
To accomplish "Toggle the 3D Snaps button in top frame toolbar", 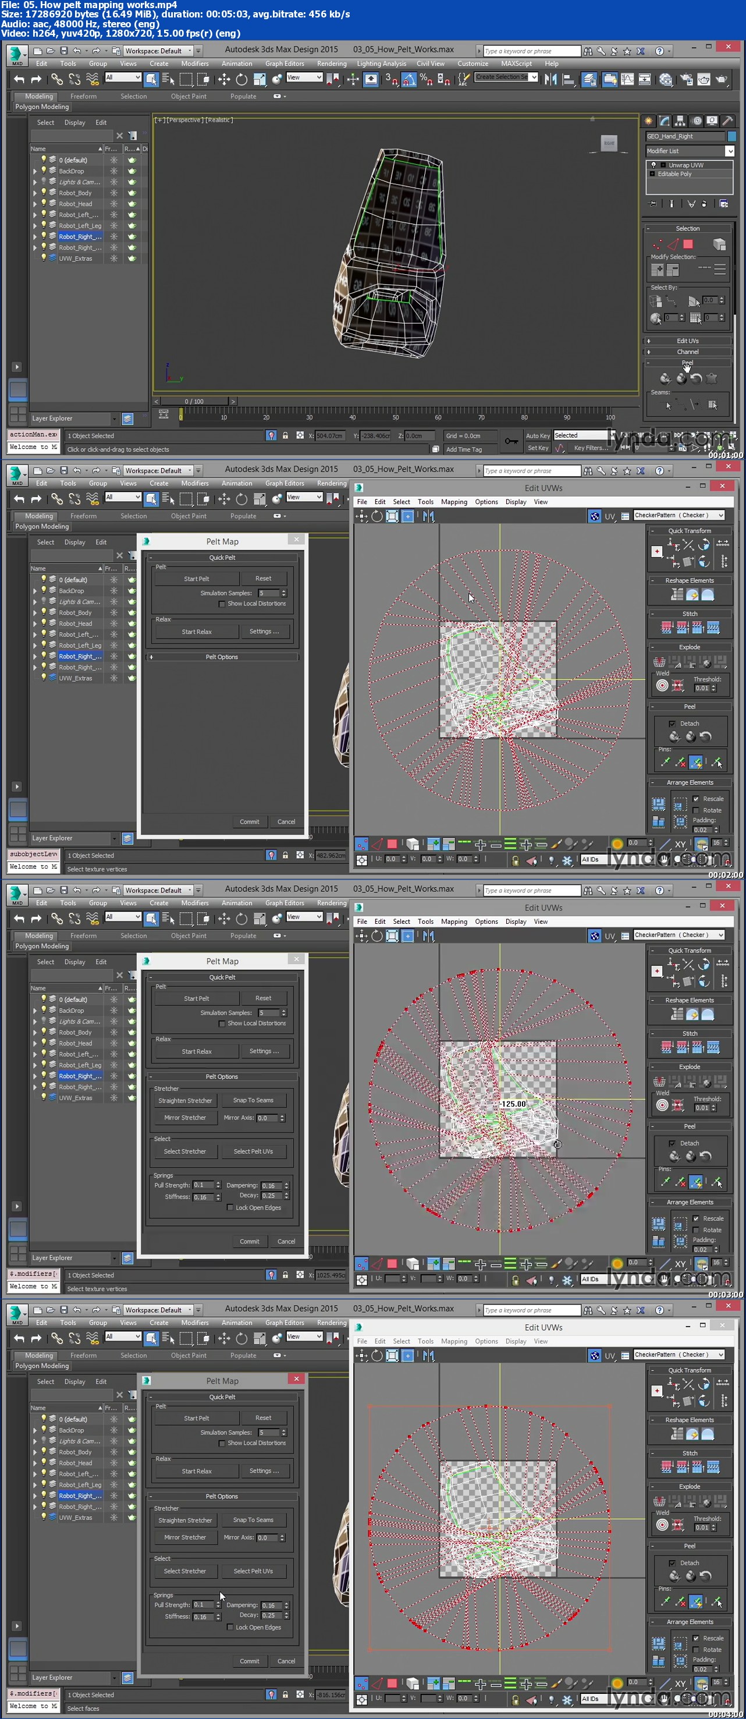I will (x=391, y=79).
